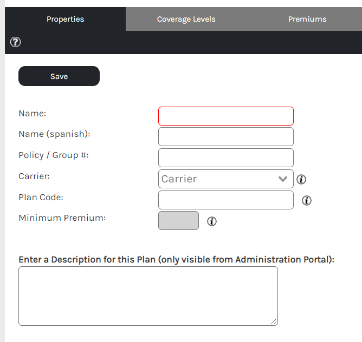Screen dimensions: 362x342
Task: Select the 'Minimum Premium:' label text
Action: coord(62,218)
